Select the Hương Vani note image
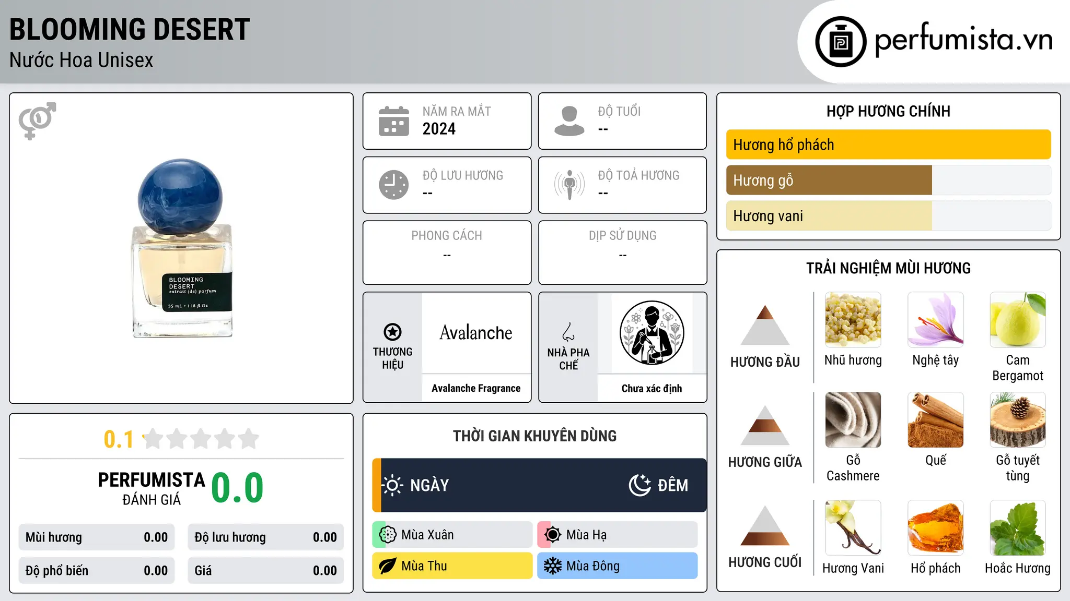 coord(853,528)
